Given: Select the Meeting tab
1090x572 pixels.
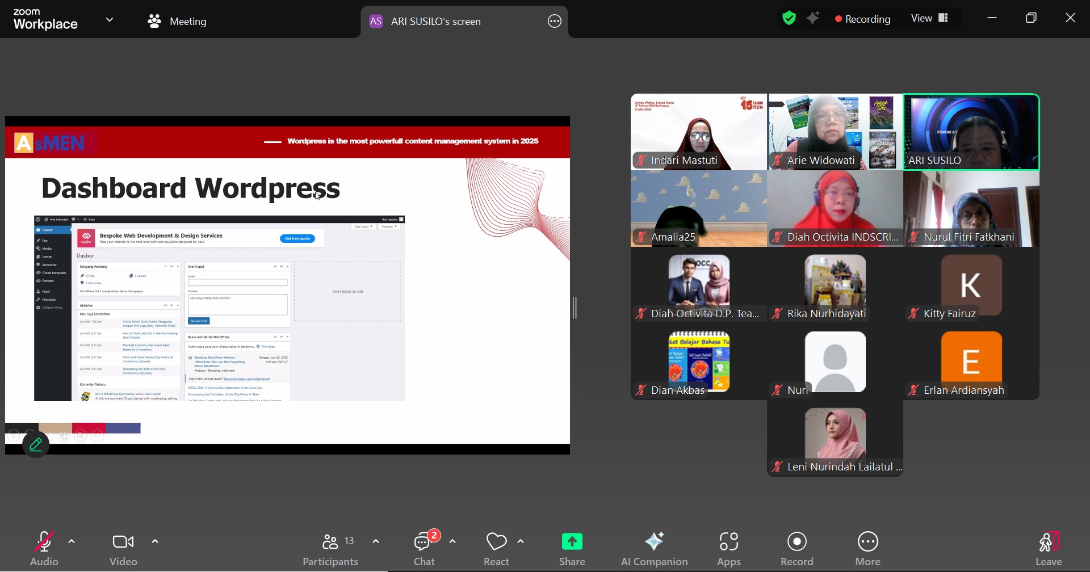Looking at the screenshot, I should 177,21.
